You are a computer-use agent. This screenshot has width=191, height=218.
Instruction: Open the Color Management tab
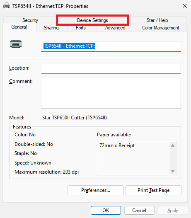[161, 28]
